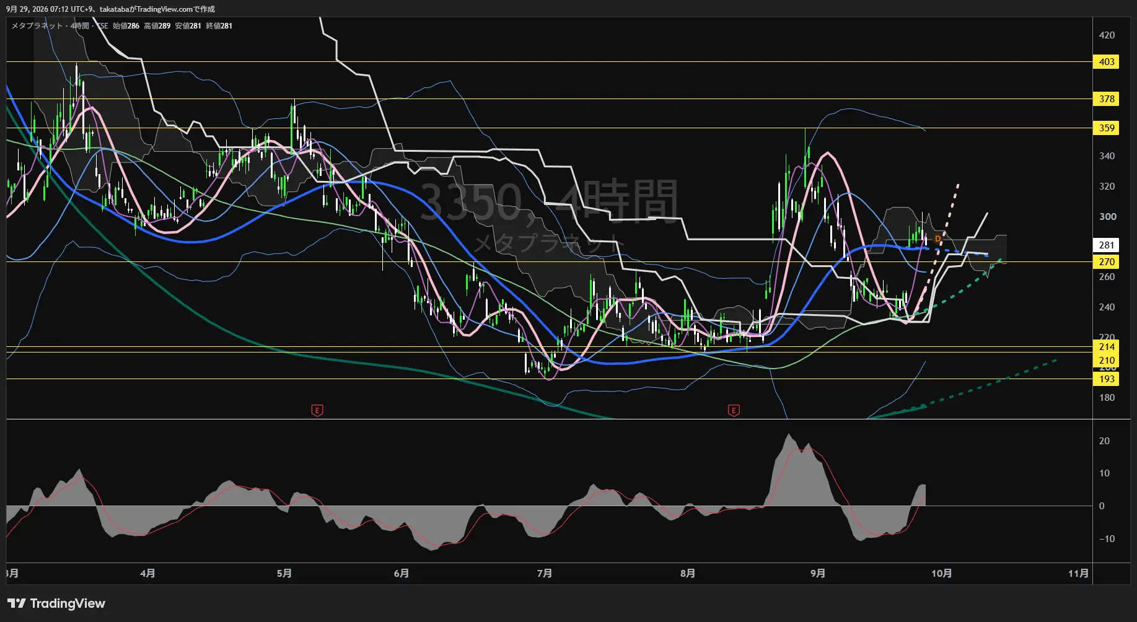Select the 378 yellow price label
The width and height of the screenshot is (1137, 622).
click(x=1107, y=99)
